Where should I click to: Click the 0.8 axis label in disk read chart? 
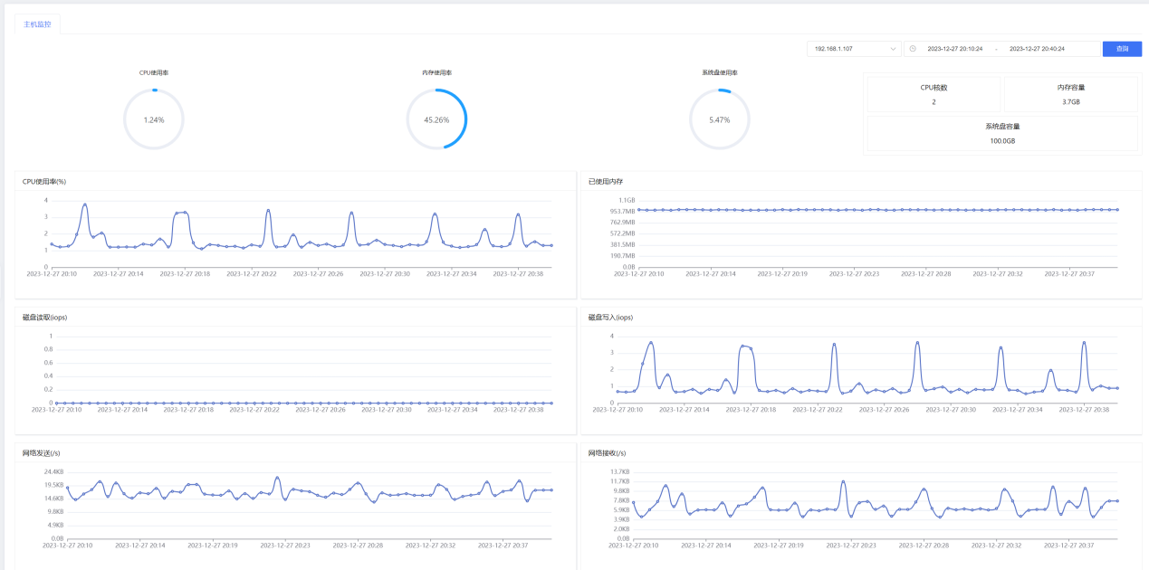point(49,349)
